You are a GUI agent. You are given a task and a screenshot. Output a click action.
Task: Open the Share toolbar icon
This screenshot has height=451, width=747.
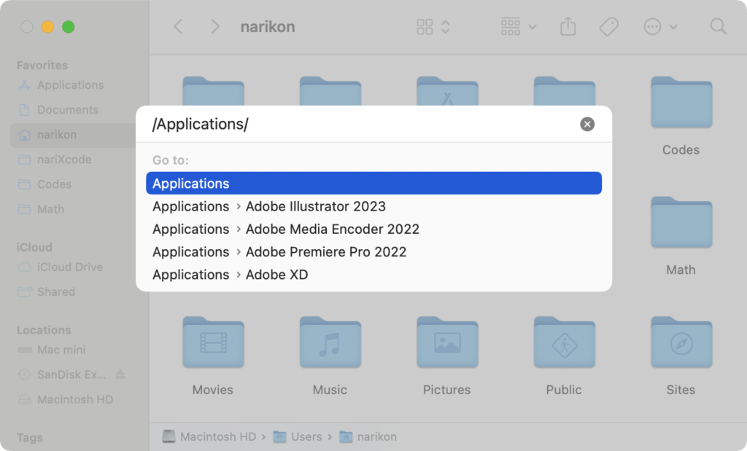pyautogui.click(x=568, y=27)
